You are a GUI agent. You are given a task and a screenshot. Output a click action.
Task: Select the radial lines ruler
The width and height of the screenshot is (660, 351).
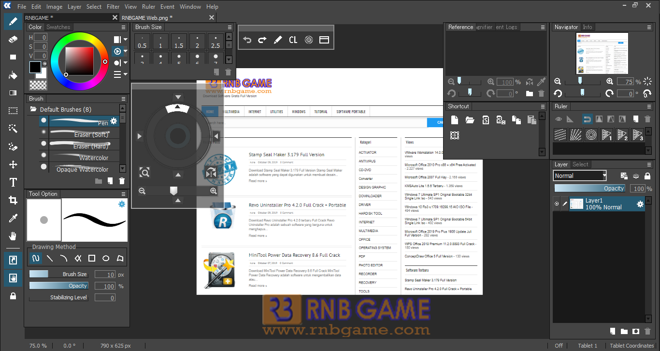click(575, 134)
